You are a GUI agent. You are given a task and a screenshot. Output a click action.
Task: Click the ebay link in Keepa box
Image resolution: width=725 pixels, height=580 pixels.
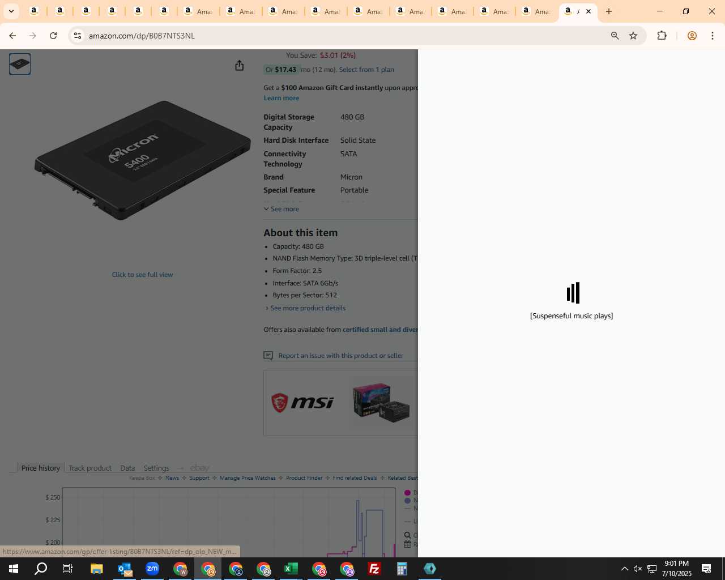tap(200, 468)
